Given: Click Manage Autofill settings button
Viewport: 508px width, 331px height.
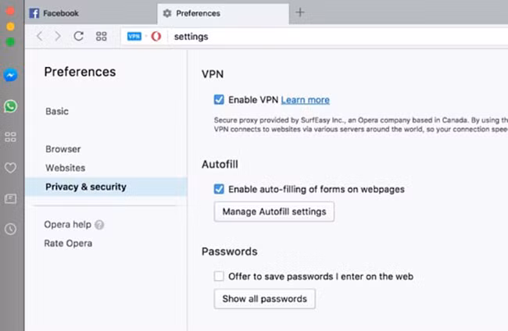Looking at the screenshot, I should click(x=274, y=212).
